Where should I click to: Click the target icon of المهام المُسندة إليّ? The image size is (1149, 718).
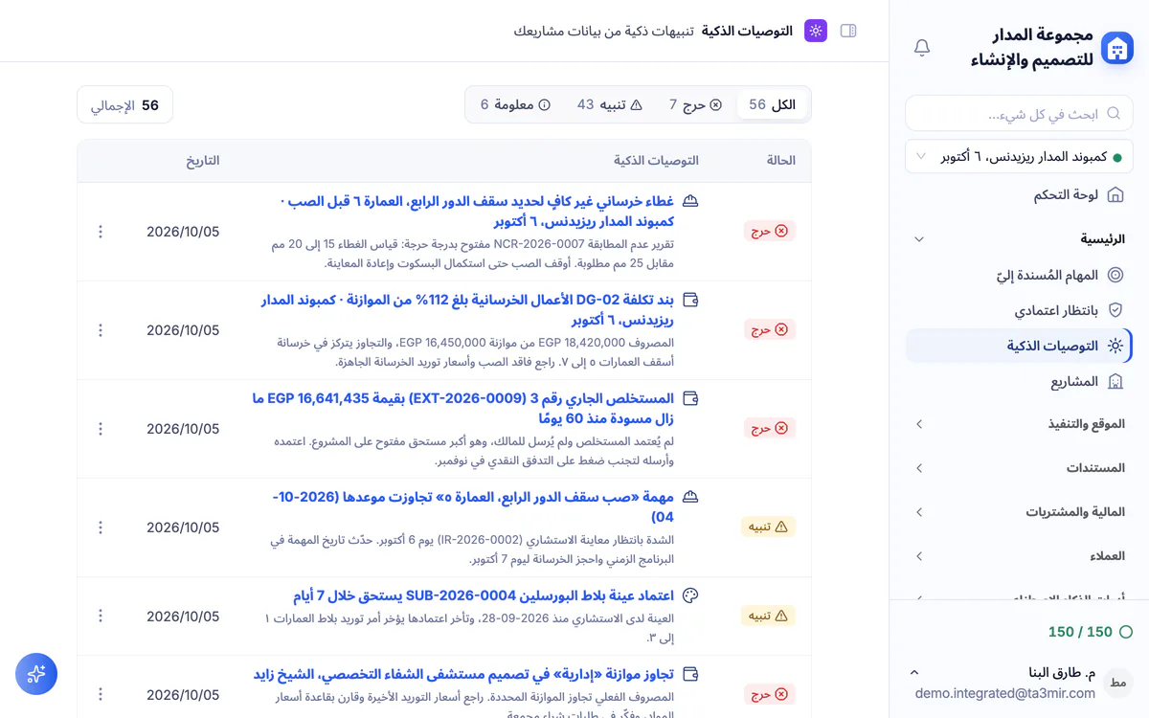[x=1115, y=275]
